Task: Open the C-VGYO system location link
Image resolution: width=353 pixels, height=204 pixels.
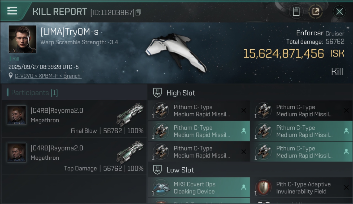Action: [24, 76]
